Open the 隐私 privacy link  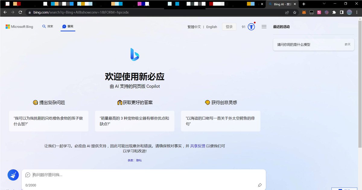pos(139,160)
